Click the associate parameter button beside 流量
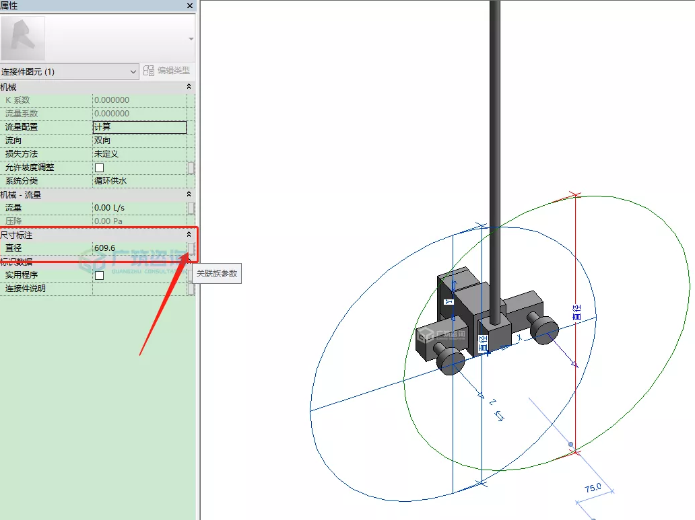This screenshot has width=695, height=520. (x=192, y=208)
